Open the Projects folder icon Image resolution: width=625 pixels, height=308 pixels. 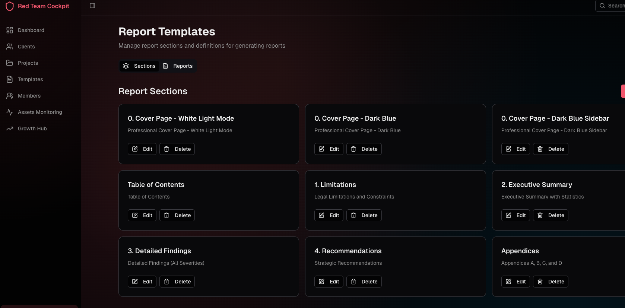click(x=10, y=63)
